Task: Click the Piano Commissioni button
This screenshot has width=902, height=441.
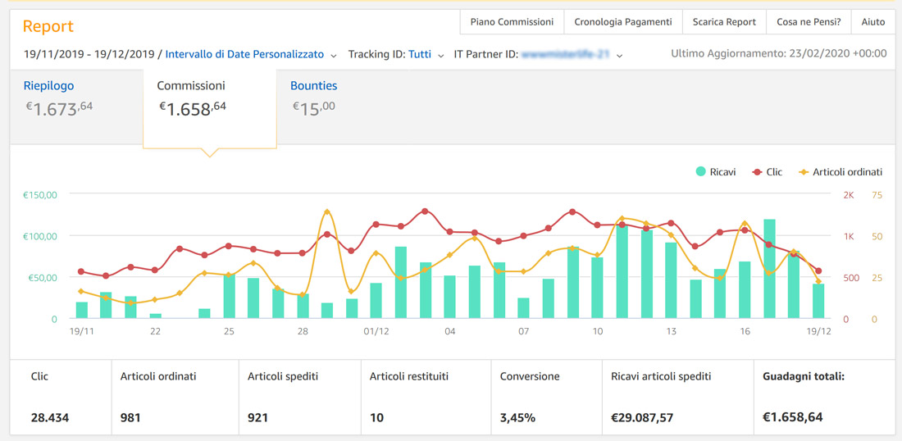Action: (x=512, y=22)
